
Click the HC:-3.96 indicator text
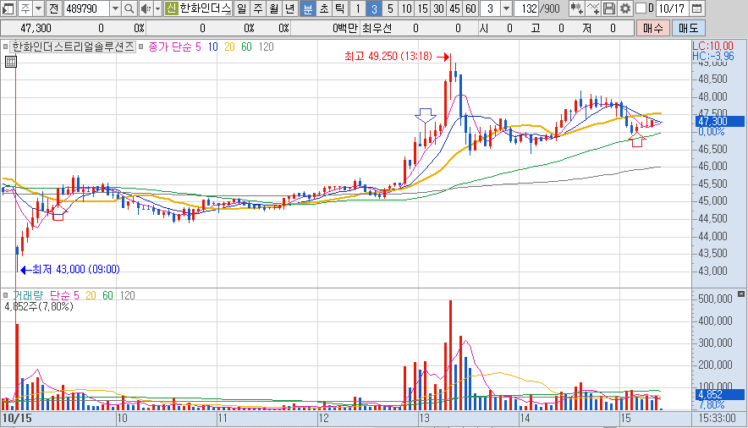(713, 56)
